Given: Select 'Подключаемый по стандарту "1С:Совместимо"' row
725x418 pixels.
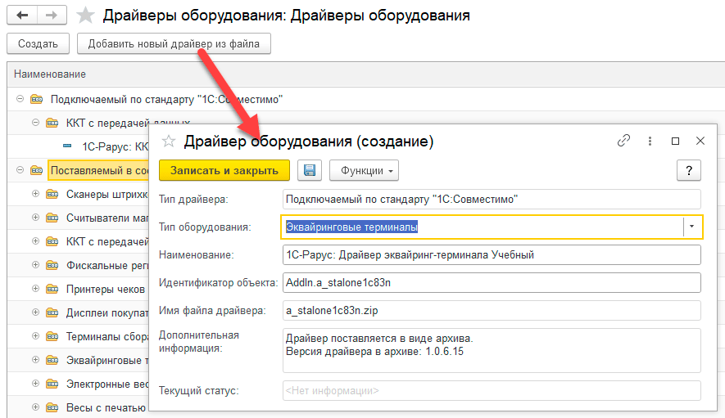Looking at the screenshot, I should (365, 99).
